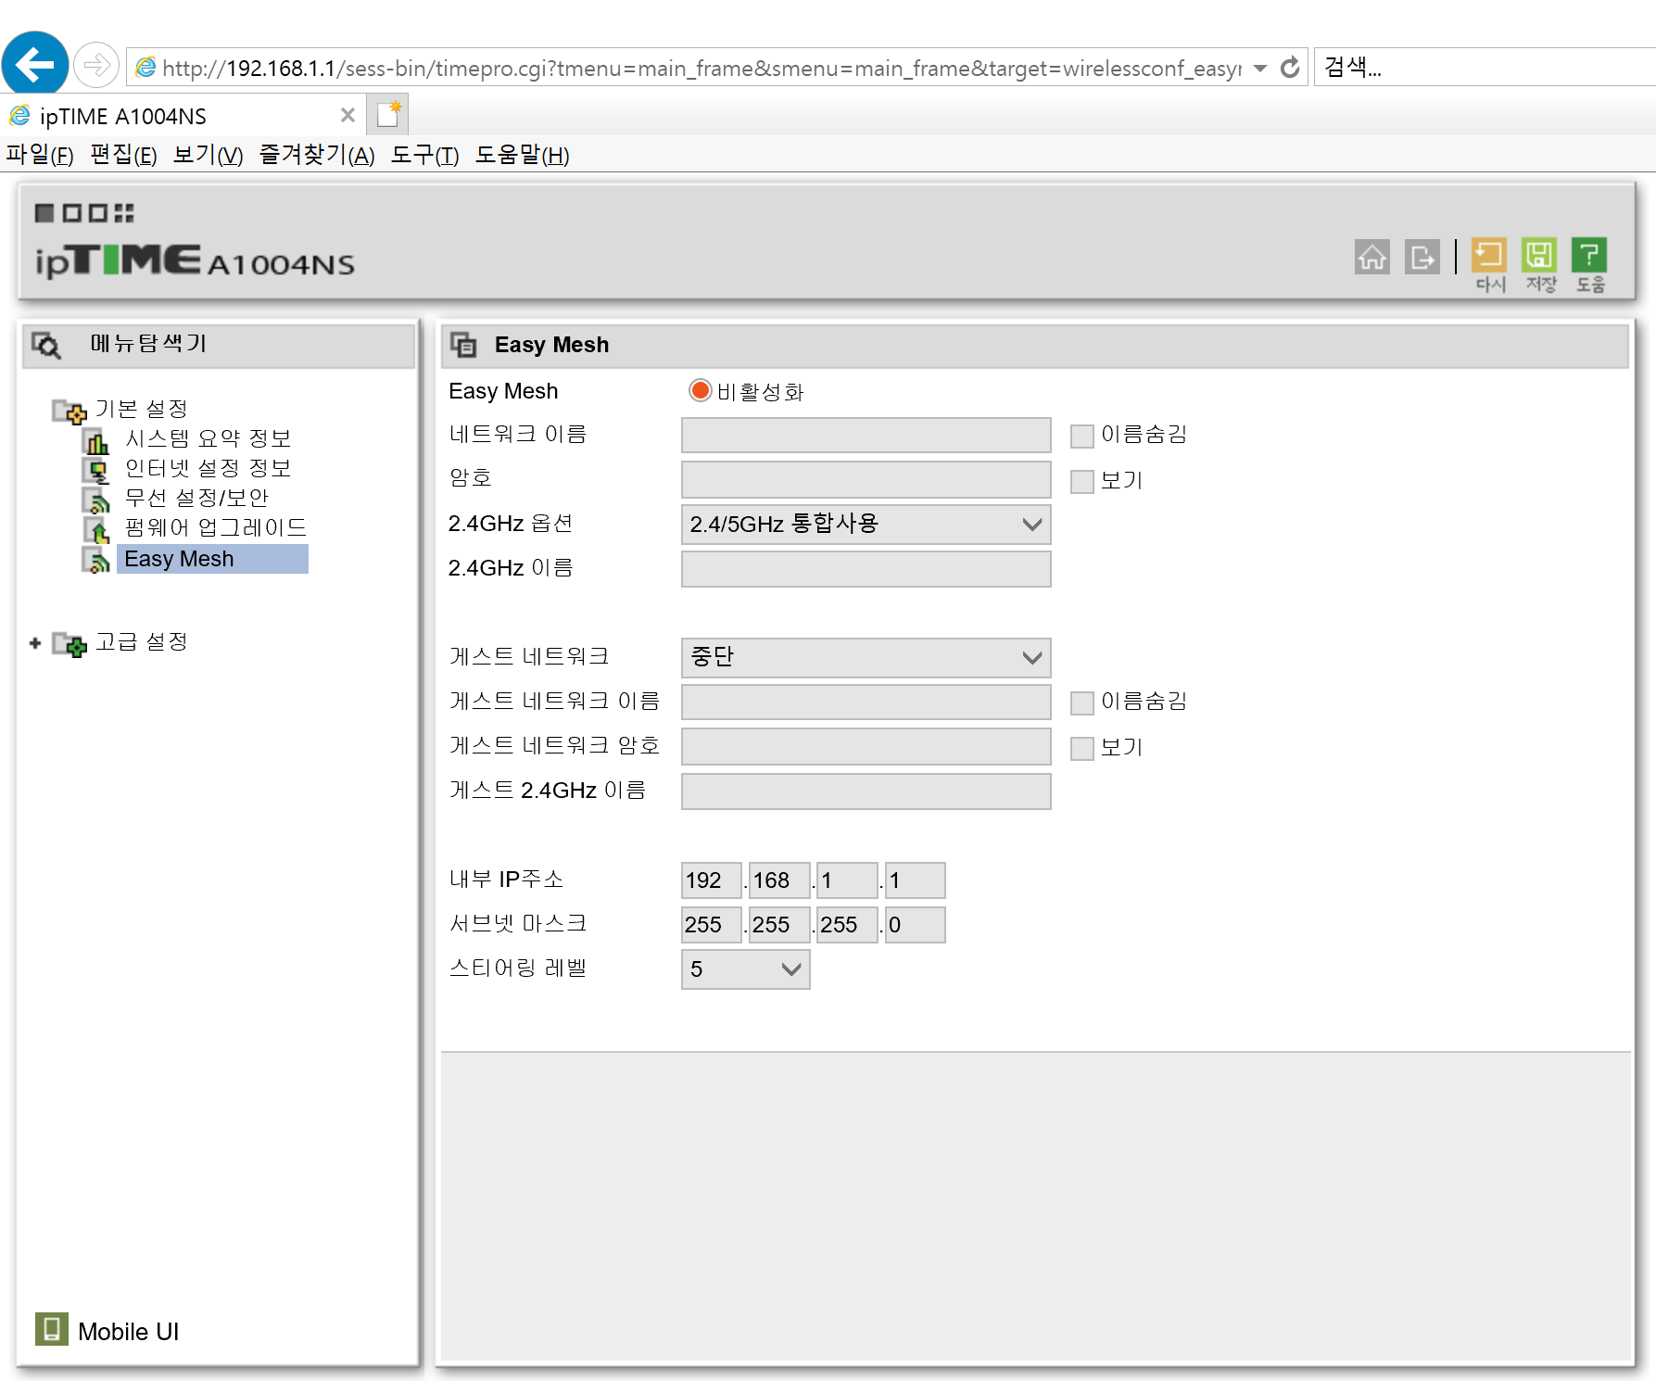This screenshot has height=1393, width=1656.
Task: Open the 2.4GHz 옵션 dropdown
Action: coord(866,525)
